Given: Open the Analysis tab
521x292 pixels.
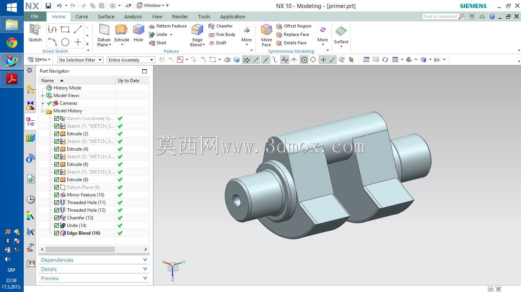Looking at the screenshot, I should 133,16.
